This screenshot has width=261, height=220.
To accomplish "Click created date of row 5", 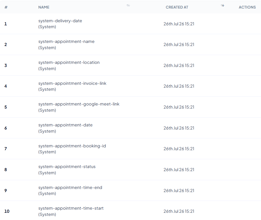I will point(179,107).
